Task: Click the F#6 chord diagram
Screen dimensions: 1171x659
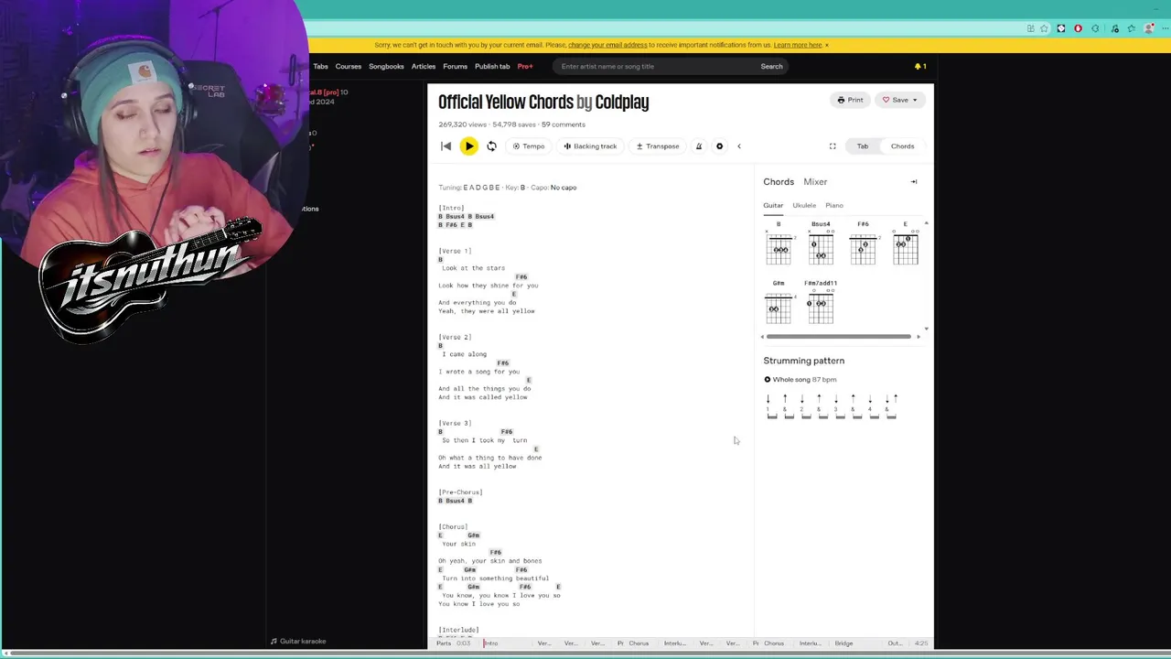Action: click(863, 244)
